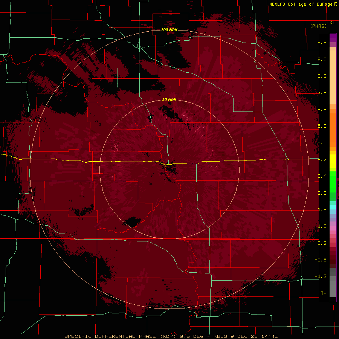Image resolution: width=339 pixels, height=339 pixels.
Task: Pick the purple segment at the top of the color bar
Action: [x=333, y=38]
